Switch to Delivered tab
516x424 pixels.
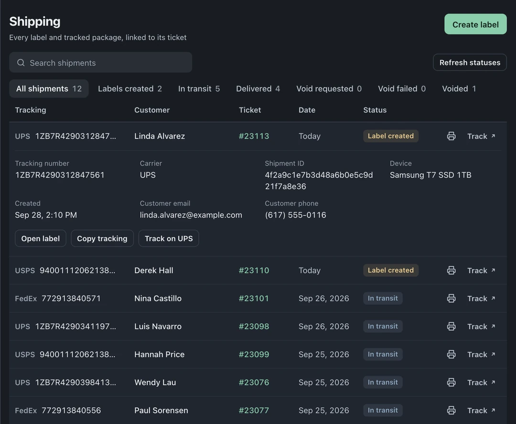point(258,88)
